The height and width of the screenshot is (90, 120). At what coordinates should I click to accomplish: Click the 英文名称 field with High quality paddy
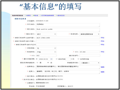point(68,30)
